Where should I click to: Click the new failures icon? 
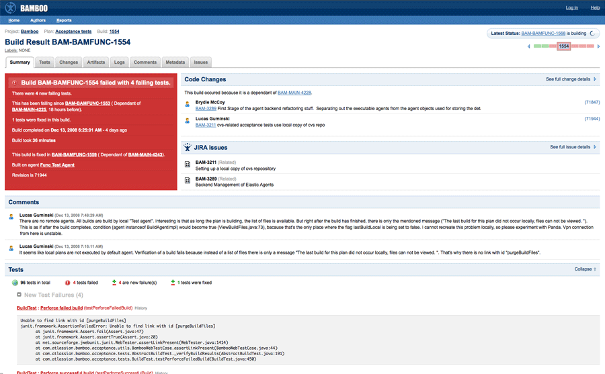click(x=114, y=283)
